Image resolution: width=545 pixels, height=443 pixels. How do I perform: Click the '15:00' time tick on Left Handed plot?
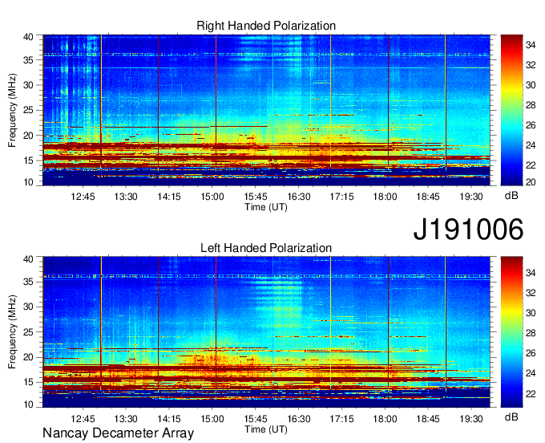click(212, 419)
